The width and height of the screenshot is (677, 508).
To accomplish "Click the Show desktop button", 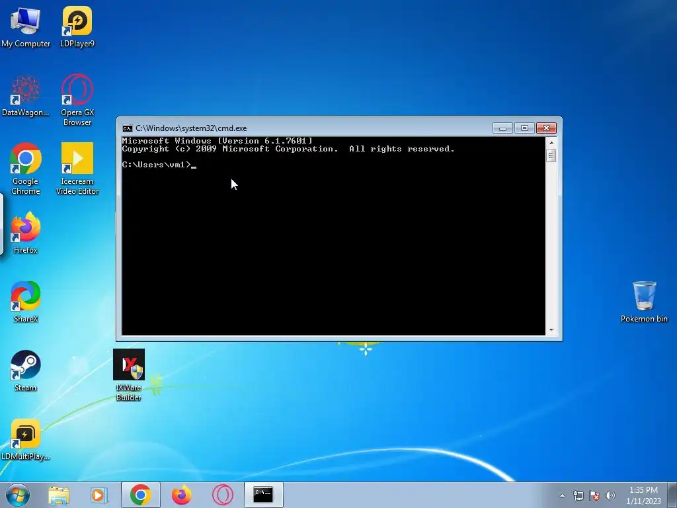I will click(672, 495).
